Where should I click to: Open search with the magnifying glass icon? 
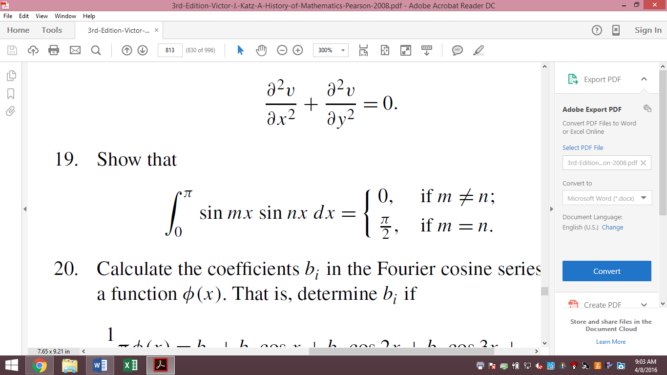pos(96,50)
